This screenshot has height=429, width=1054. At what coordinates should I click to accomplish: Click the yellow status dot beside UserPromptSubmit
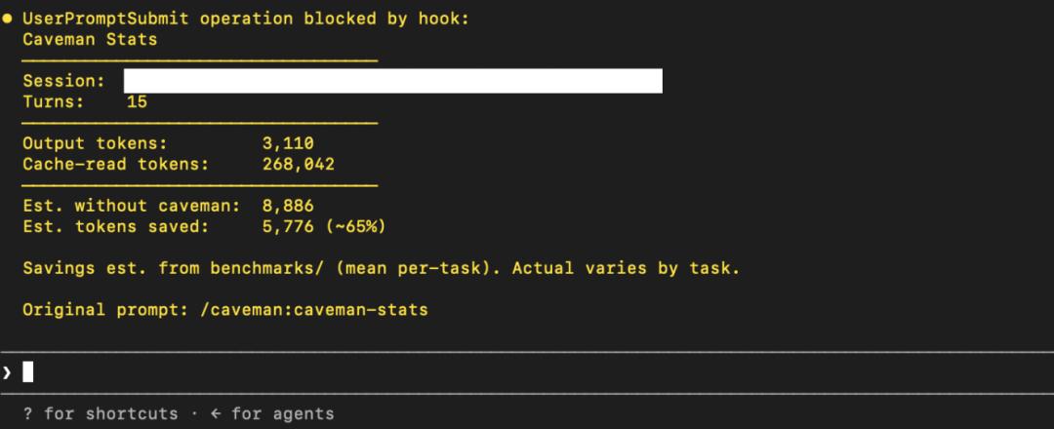pyautogui.click(x=7, y=19)
